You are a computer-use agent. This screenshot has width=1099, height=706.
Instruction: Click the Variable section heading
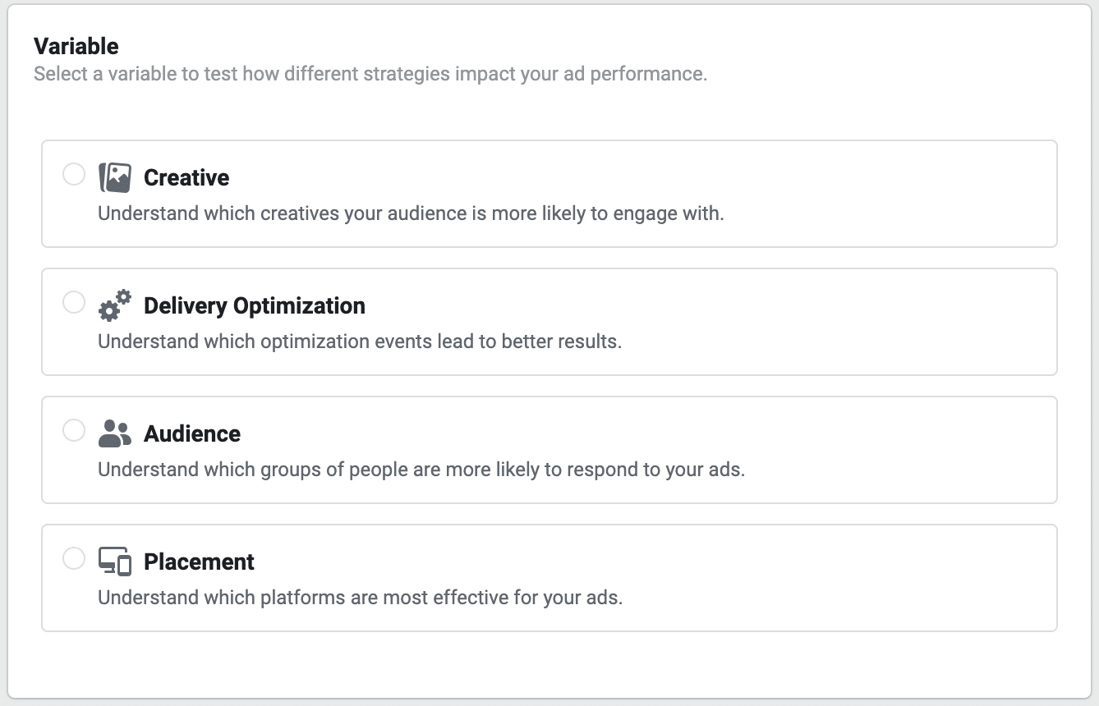[76, 46]
